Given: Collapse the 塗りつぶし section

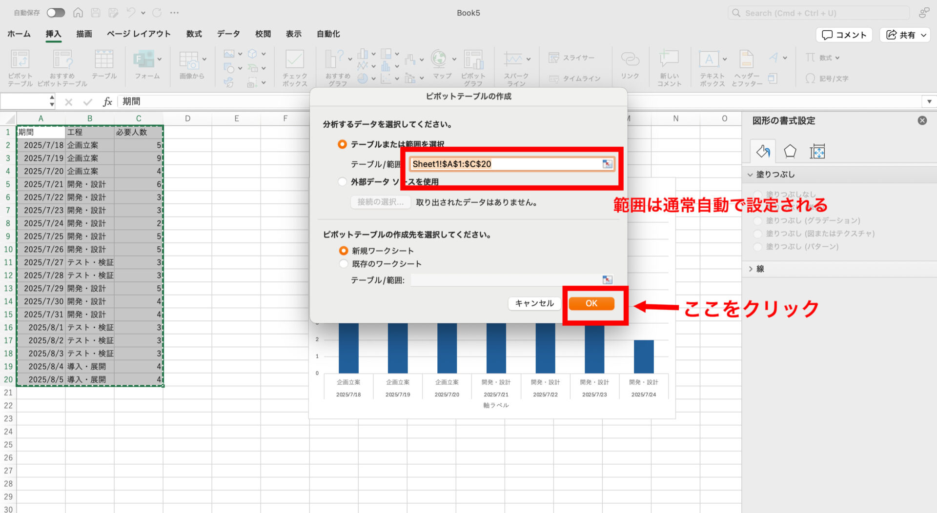Looking at the screenshot, I should pos(751,175).
